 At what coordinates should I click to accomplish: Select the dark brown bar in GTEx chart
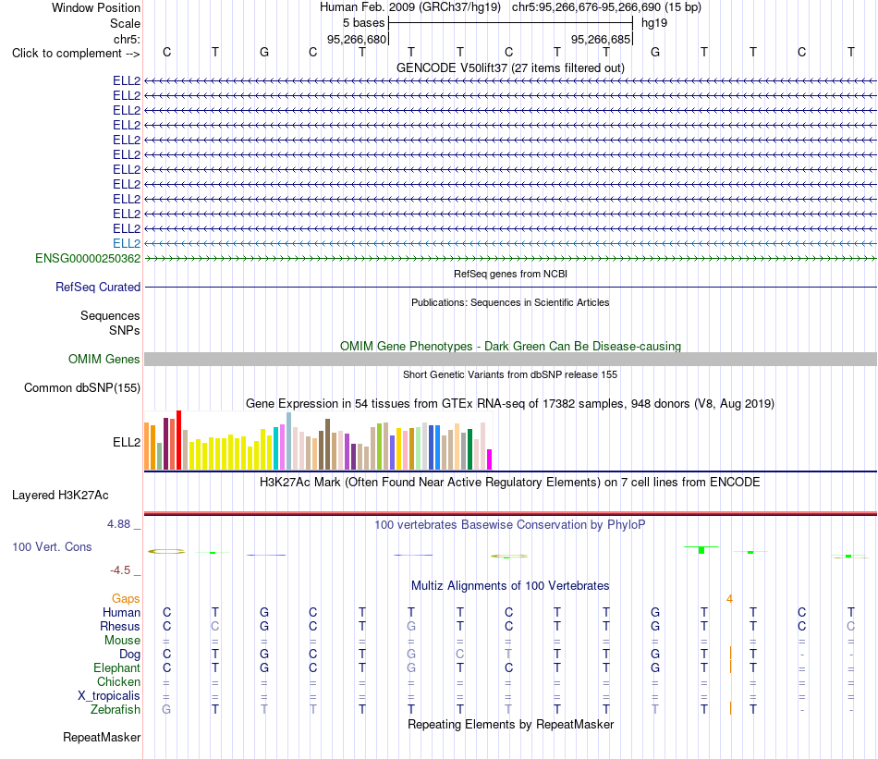pyautogui.click(x=327, y=444)
